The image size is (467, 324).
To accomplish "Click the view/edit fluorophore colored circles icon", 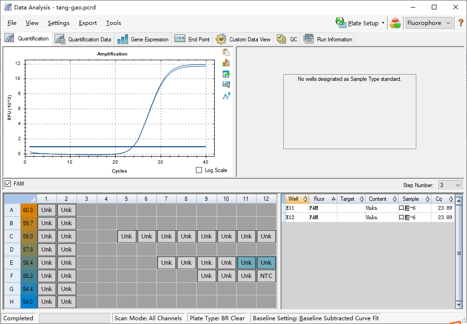I will click(x=395, y=23).
